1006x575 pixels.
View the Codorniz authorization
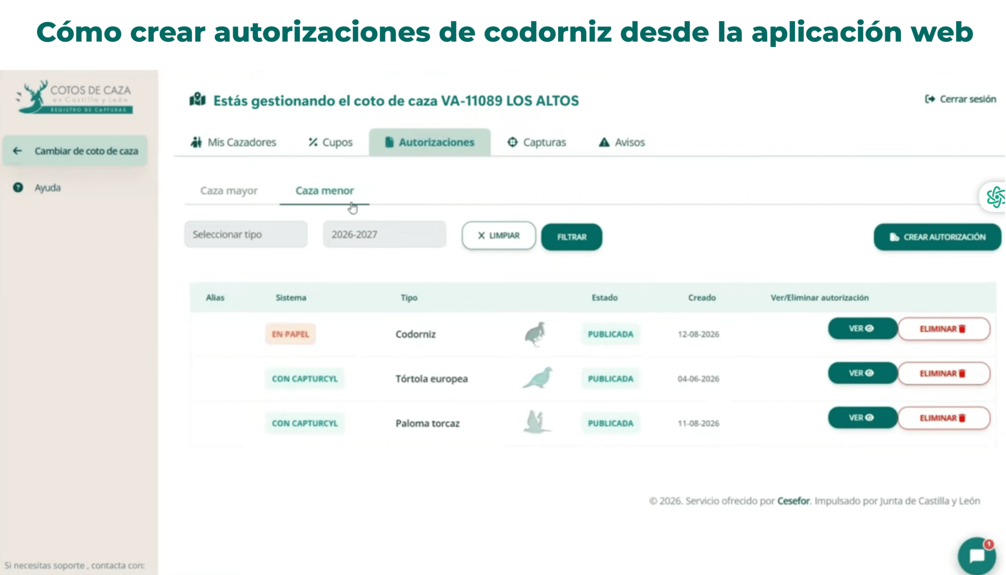point(863,328)
